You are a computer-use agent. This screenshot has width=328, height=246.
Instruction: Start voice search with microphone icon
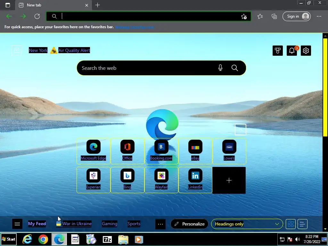click(x=220, y=68)
